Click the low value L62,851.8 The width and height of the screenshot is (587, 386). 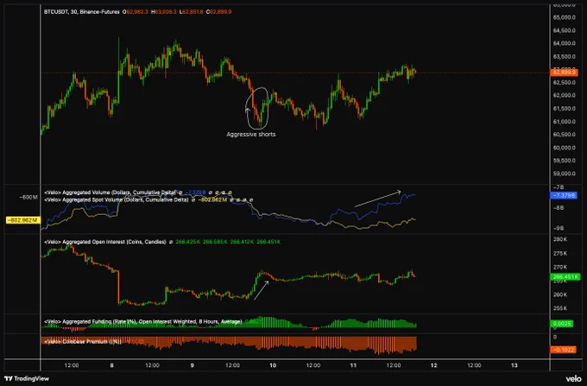pyautogui.click(x=191, y=12)
